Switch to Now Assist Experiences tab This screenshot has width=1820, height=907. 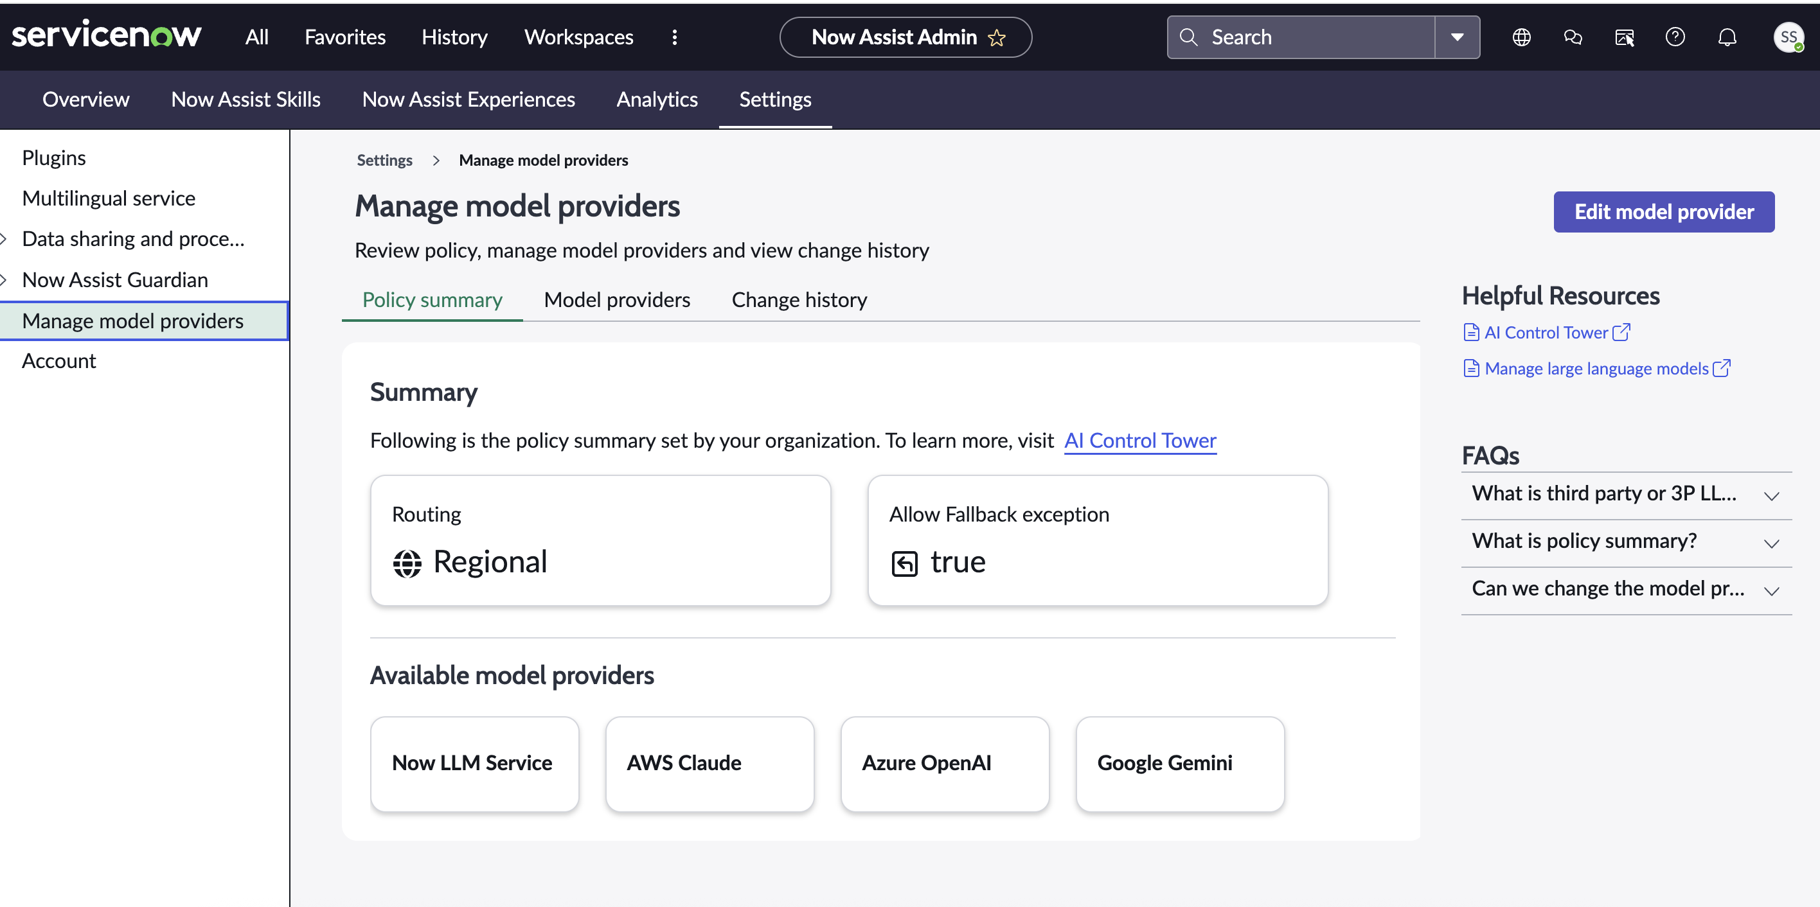(x=468, y=99)
